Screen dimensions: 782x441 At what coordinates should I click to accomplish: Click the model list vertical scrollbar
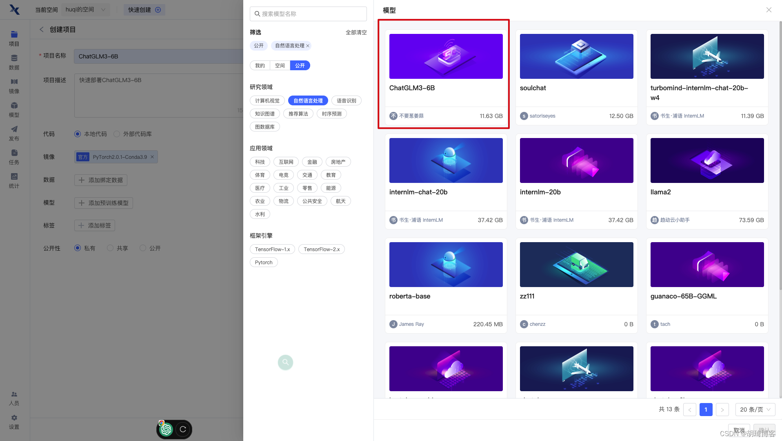pyautogui.click(x=780, y=155)
